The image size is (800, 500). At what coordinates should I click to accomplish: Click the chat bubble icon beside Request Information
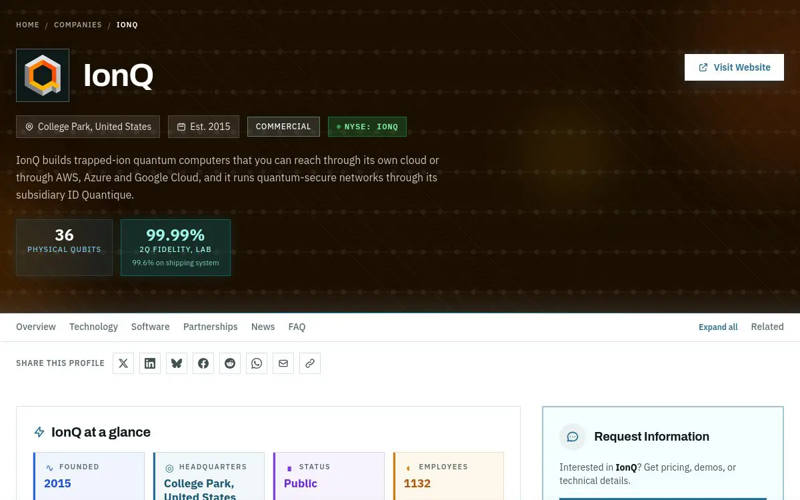[573, 437]
